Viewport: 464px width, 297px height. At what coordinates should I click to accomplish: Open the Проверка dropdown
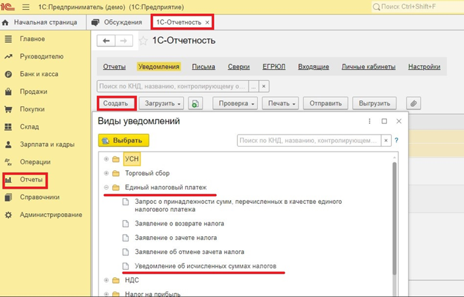coord(235,104)
